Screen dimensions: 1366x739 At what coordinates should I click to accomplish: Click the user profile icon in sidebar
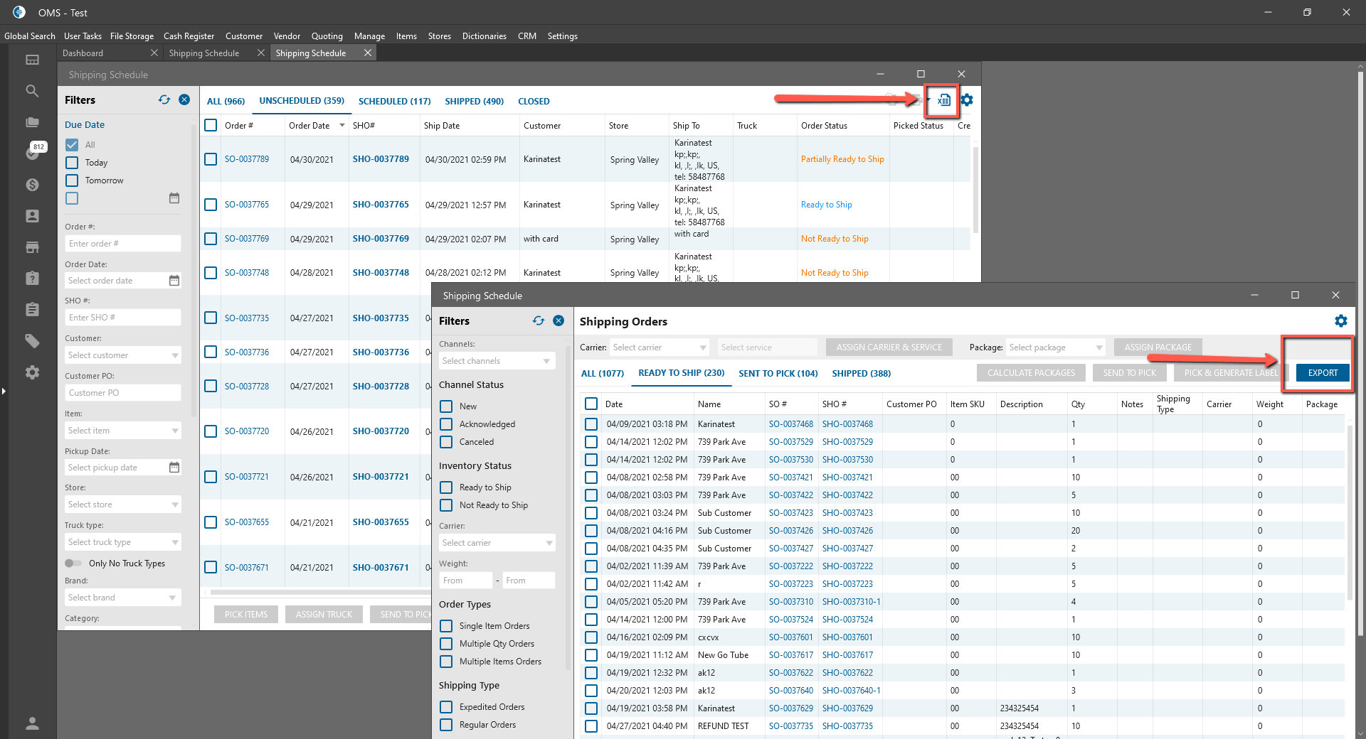(x=32, y=723)
